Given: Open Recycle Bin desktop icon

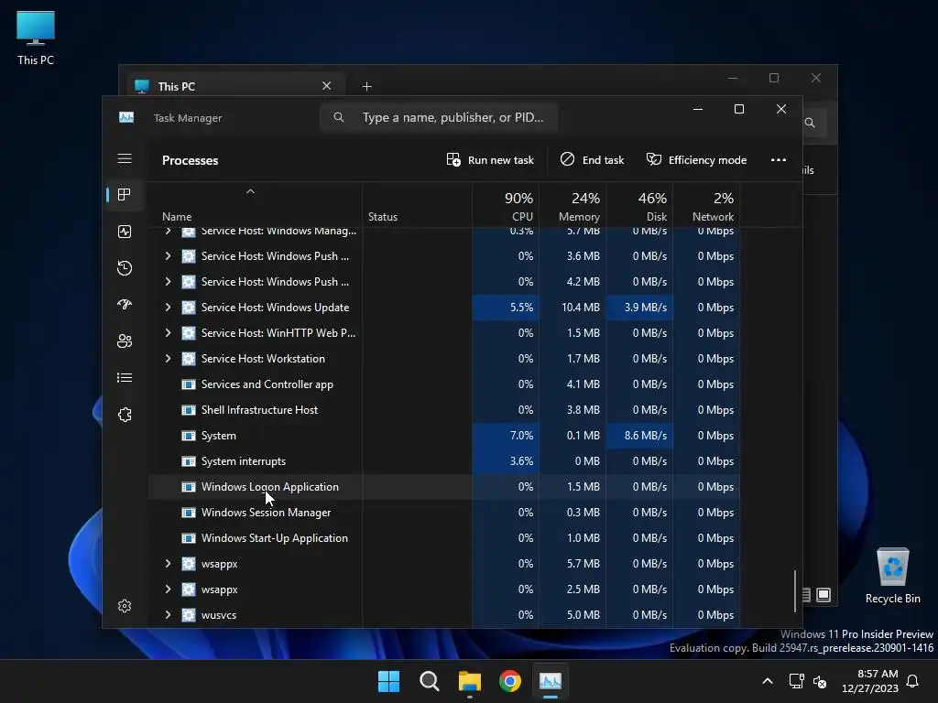Looking at the screenshot, I should pyautogui.click(x=892, y=575).
